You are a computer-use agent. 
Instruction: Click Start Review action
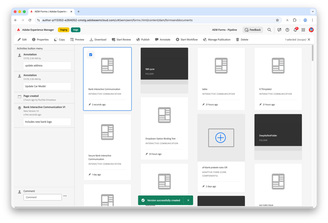121,39
